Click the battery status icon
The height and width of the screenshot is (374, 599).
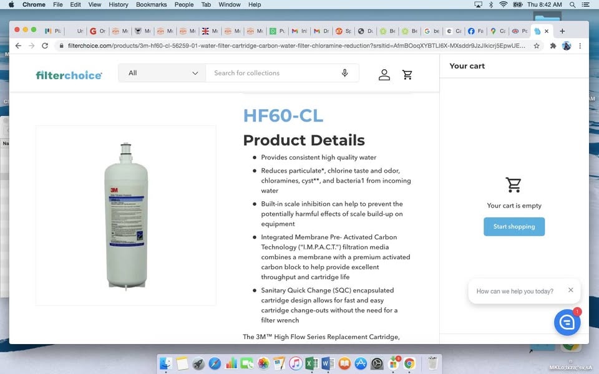pyautogui.click(x=518, y=4)
